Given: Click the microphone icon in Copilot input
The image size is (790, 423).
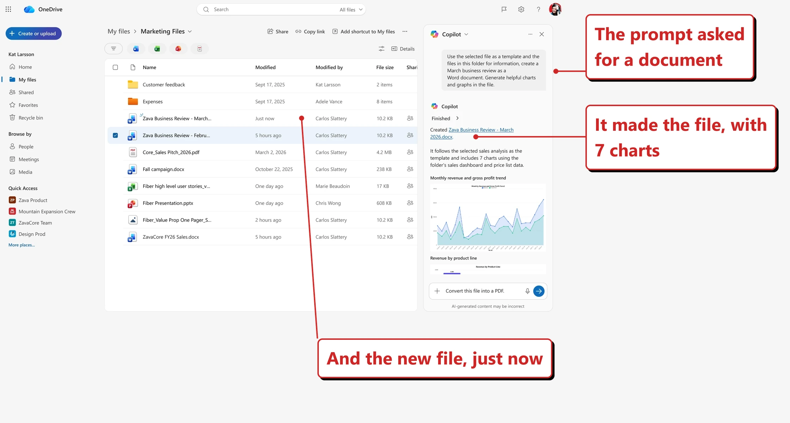Looking at the screenshot, I should point(527,291).
